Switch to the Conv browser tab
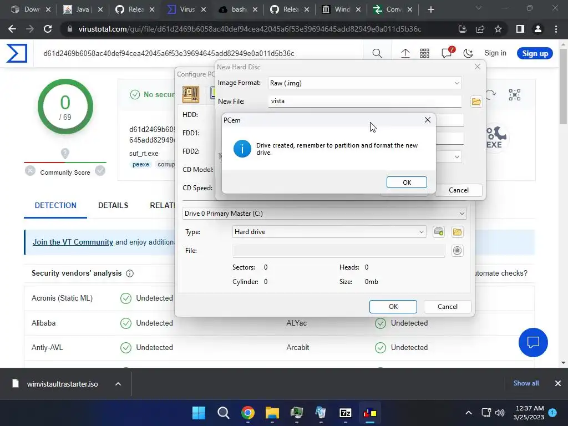Viewport: 568px width, 426px height. 393,9
